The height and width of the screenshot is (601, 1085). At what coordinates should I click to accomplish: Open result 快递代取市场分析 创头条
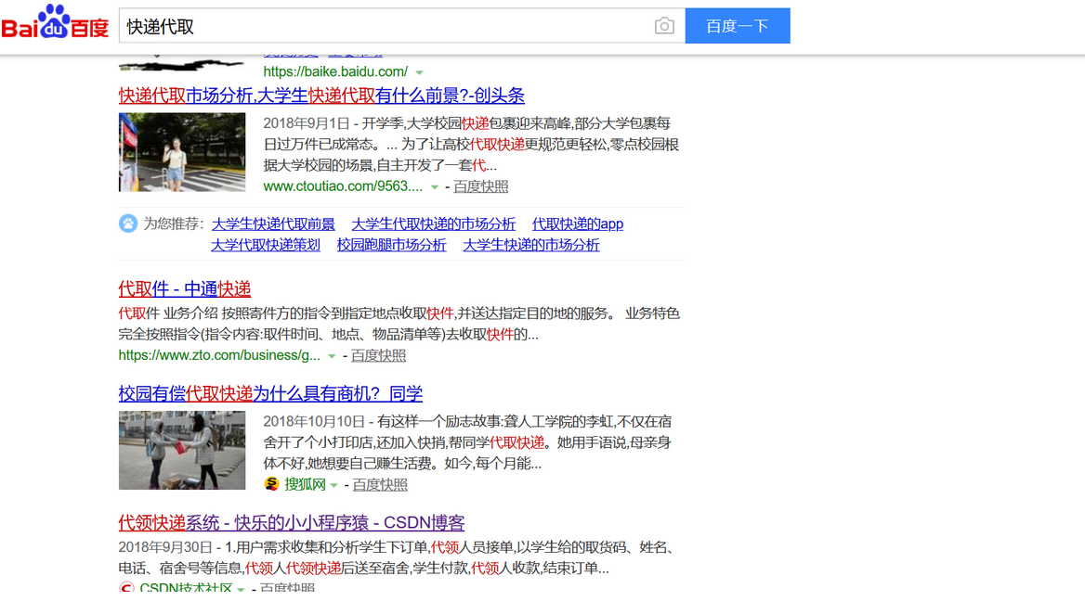[x=321, y=96]
